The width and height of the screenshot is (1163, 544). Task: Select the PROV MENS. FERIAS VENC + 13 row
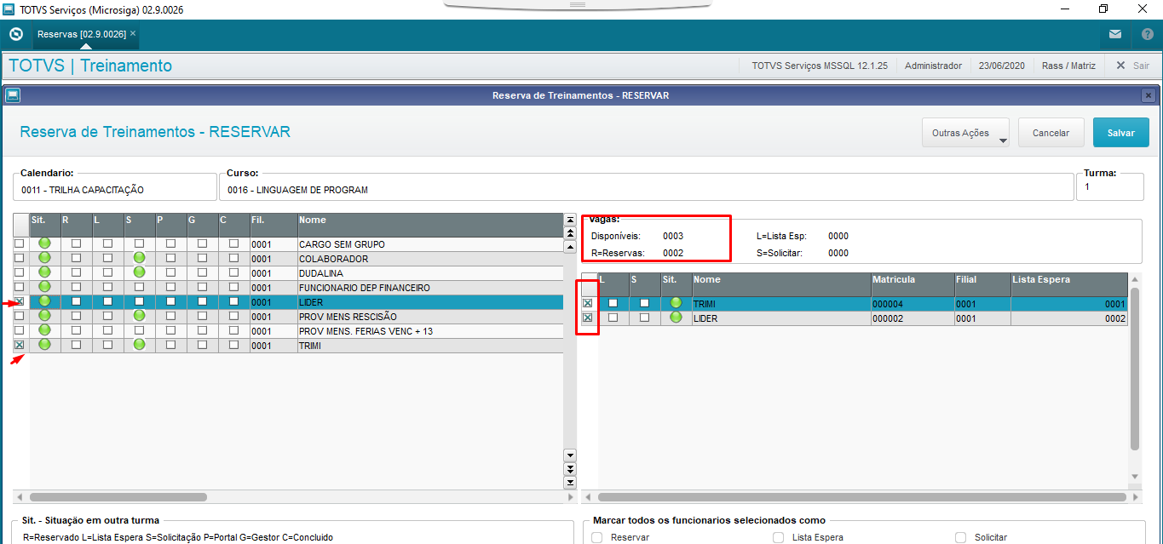pyautogui.click(x=288, y=331)
